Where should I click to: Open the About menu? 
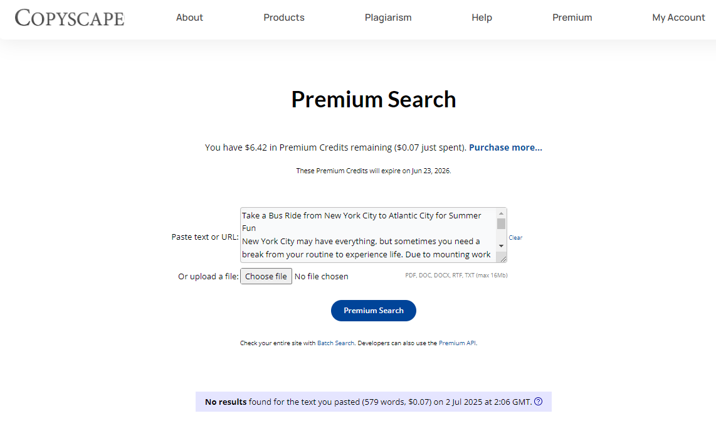coord(189,18)
